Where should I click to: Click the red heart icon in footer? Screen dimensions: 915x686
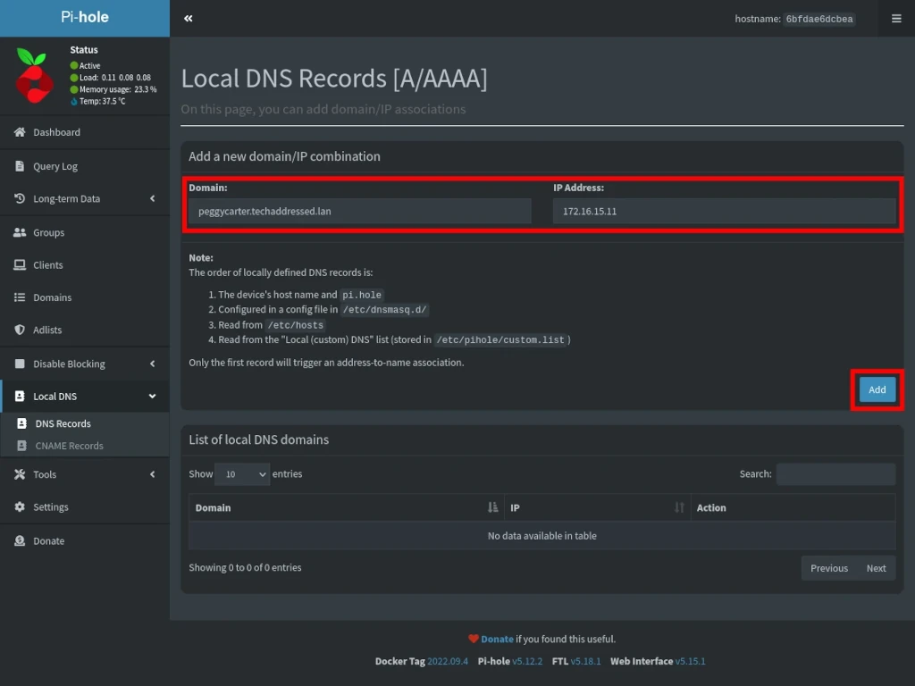(474, 639)
